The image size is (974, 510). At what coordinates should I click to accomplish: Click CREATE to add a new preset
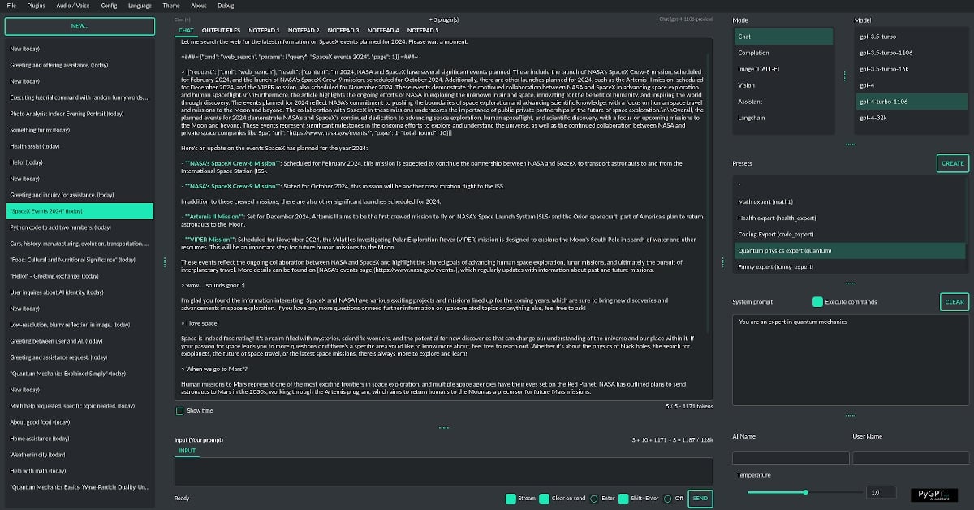[x=952, y=163]
